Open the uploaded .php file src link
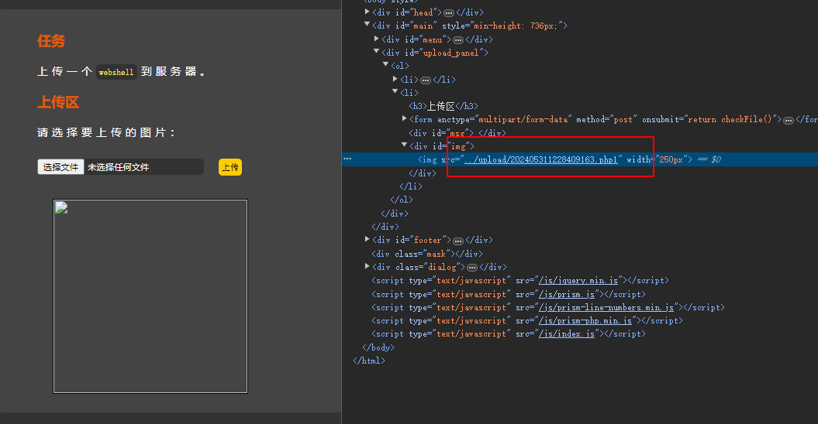 point(540,160)
